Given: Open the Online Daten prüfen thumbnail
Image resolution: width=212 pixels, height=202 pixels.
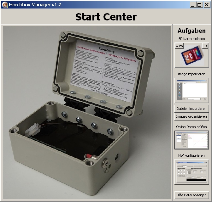Looking at the screenshot, I should point(191,140).
